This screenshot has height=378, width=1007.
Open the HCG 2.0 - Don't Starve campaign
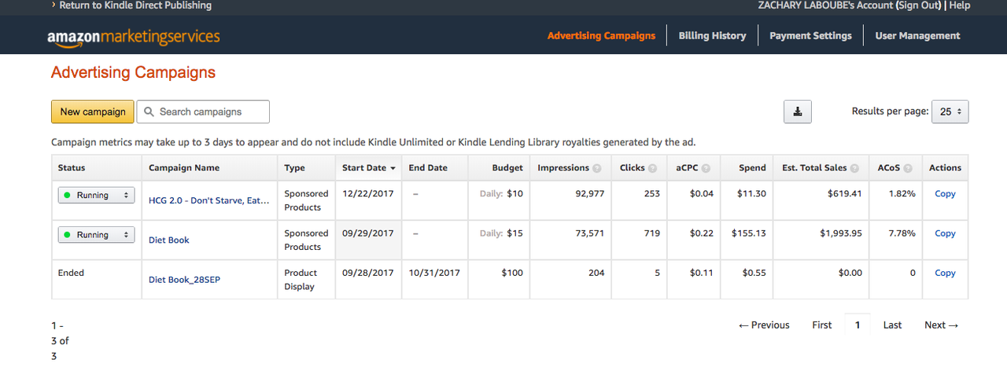coord(208,200)
